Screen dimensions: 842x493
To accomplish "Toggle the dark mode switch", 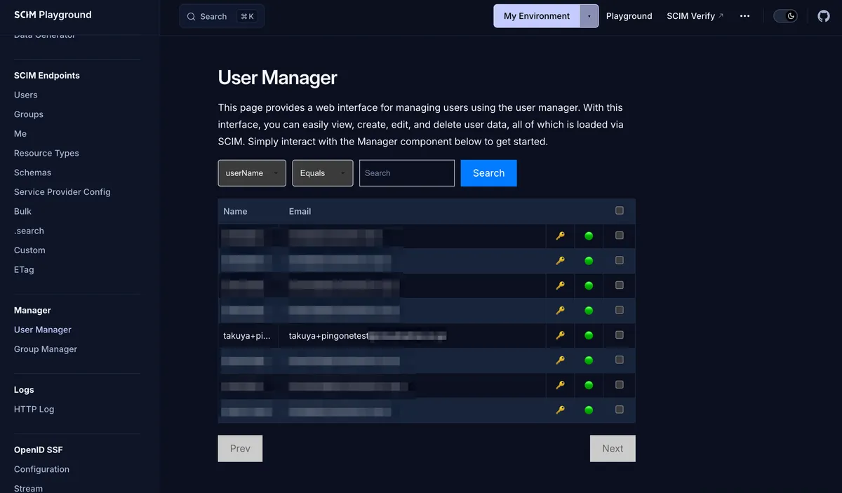I will pos(785,15).
